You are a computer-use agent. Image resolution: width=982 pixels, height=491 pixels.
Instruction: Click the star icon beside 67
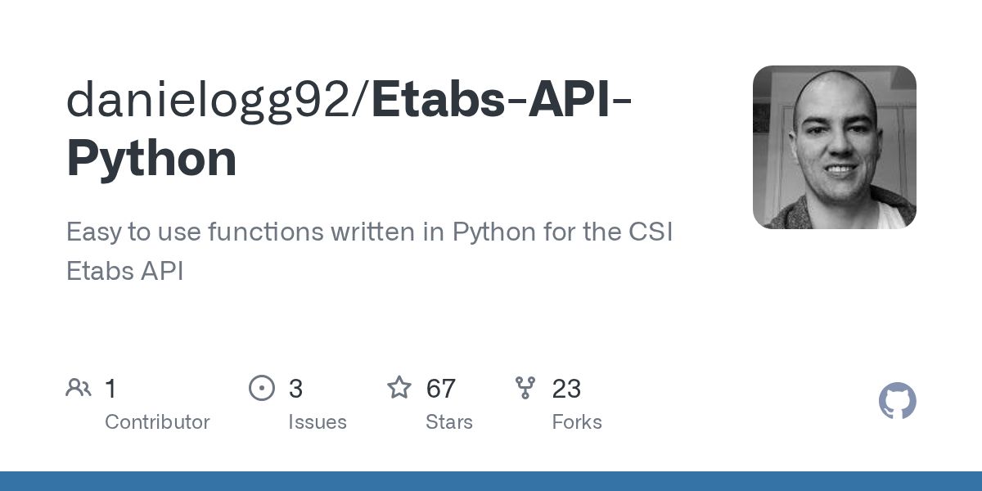pos(399,388)
